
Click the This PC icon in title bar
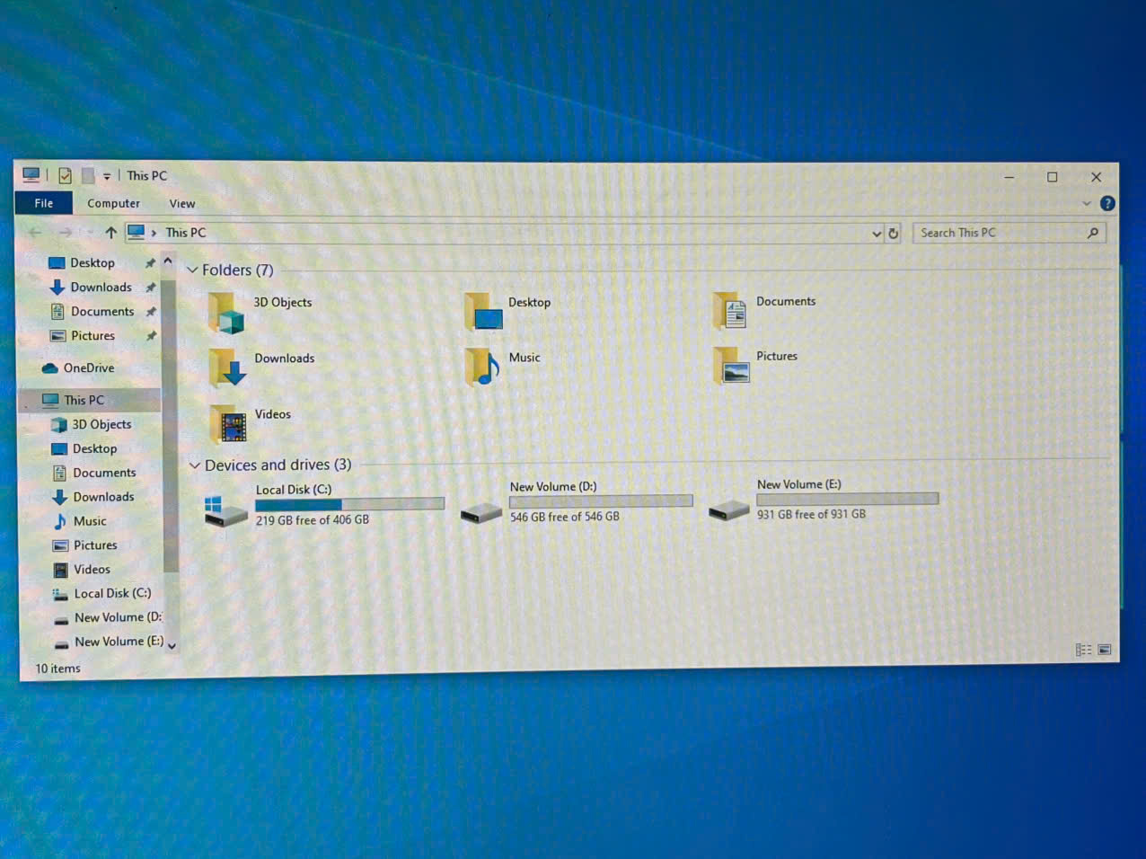[31, 174]
